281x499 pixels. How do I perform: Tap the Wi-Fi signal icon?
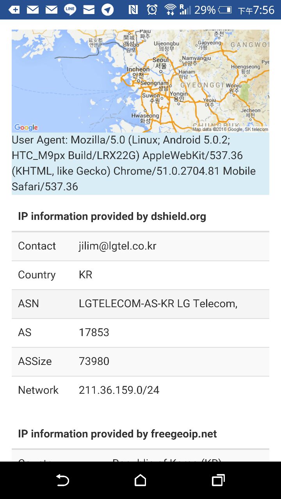pos(170,10)
